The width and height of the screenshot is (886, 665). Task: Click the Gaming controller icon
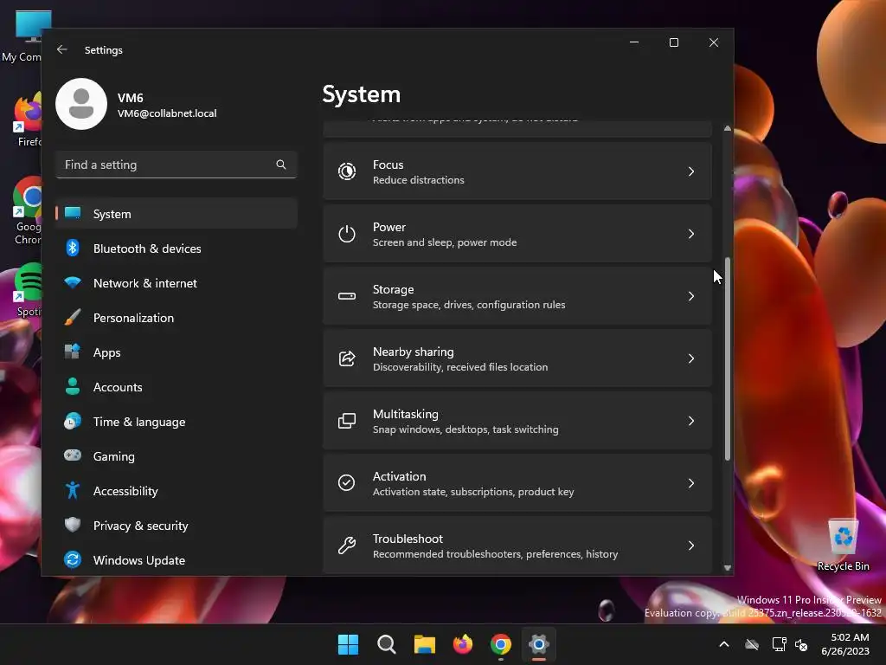point(73,455)
